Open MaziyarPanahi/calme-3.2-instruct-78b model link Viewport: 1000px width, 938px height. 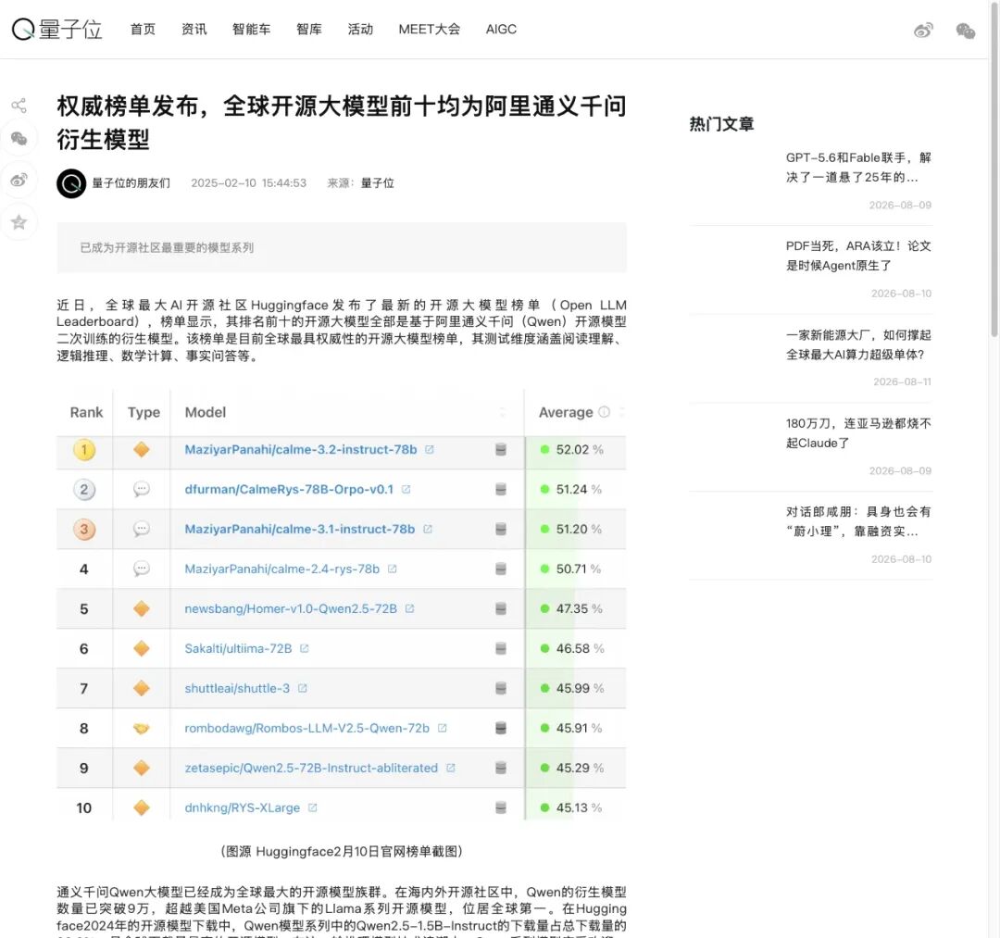300,449
